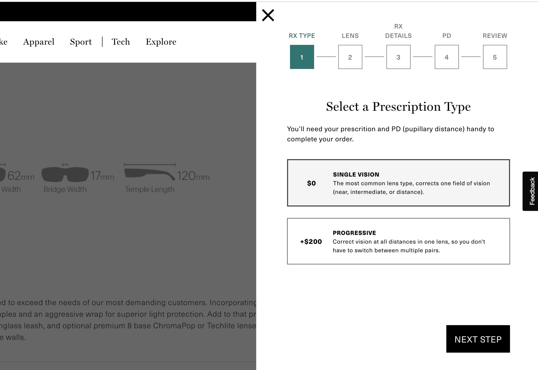This screenshot has height=370, width=538.
Task: Click the LENS step label
Action: (x=350, y=36)
